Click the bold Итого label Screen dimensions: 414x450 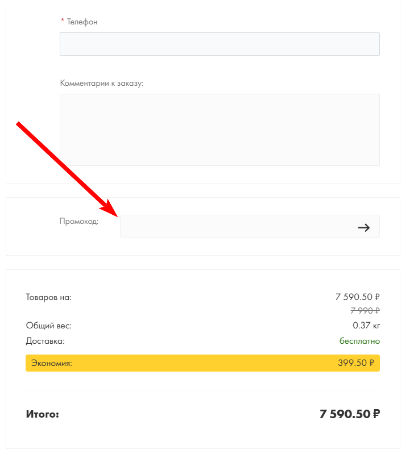point(43,414)
